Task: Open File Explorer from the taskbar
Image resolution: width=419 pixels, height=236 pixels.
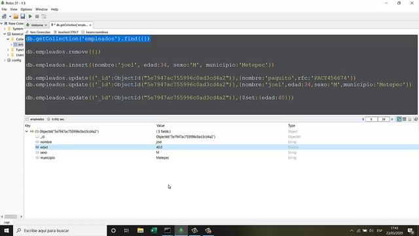Action: click(140, 231)
